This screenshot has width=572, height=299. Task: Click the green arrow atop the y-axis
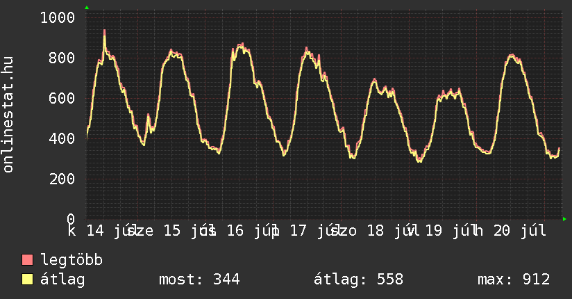click(87, 8)
